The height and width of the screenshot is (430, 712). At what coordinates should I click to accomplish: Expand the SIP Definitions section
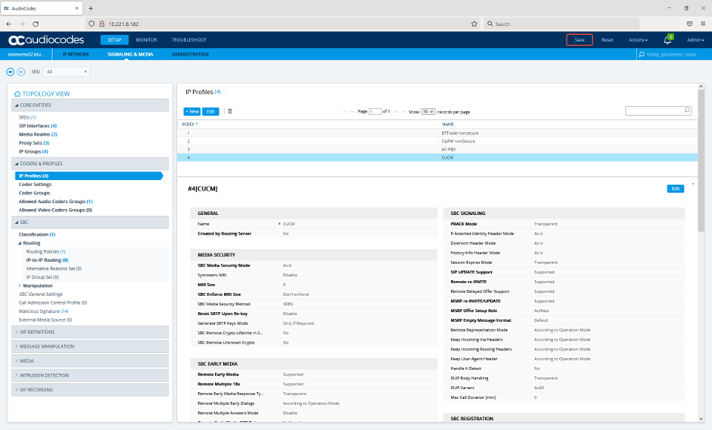90,332
